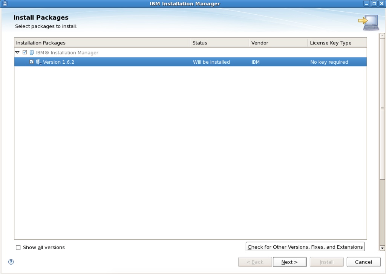Screen dimensions: 386x274
Task: Open help via the question mark icon
Action: (11, 262)
